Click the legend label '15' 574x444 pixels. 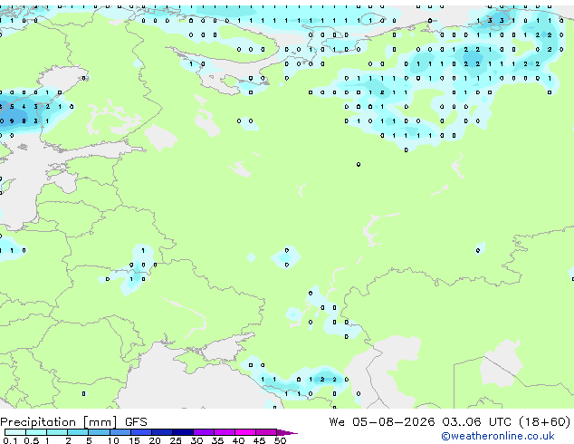point(134,440)
